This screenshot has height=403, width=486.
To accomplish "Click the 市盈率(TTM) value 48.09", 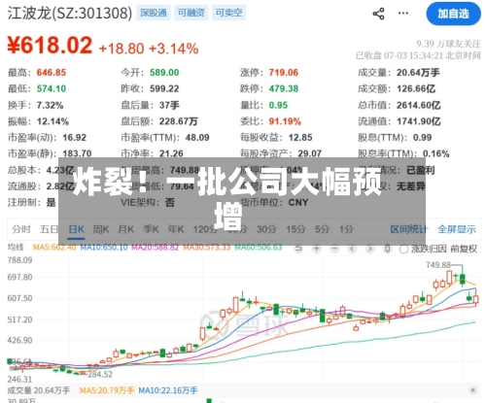I will [197, 138].
